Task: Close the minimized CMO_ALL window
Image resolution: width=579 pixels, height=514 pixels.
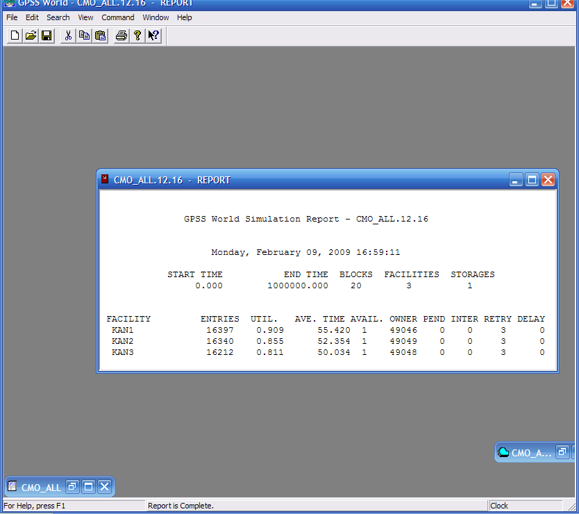Action: [105, 487]
